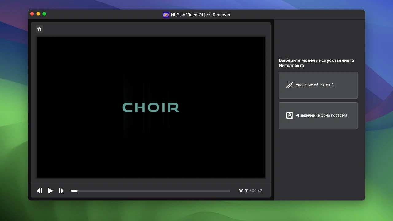Step back to the previous frame
Viewport: 393px width, 221px height.
coord(40,191)
